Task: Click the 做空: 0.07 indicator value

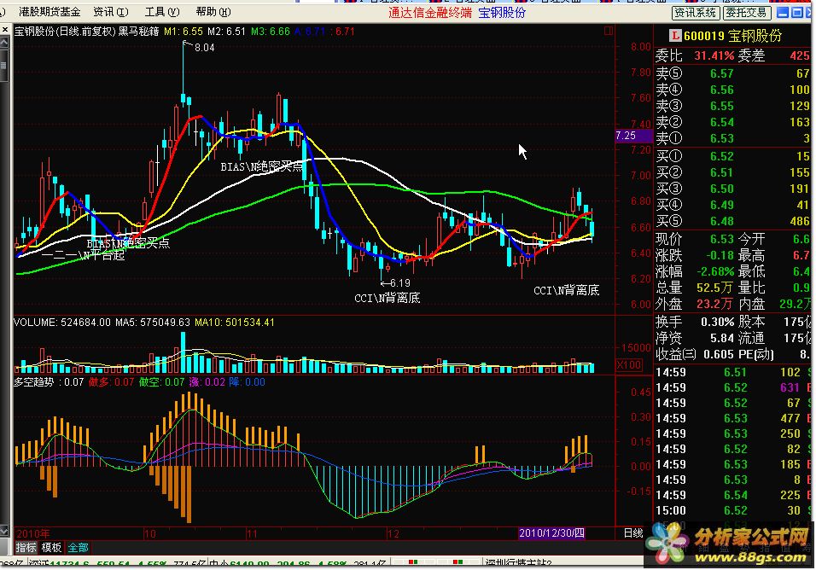Action: 161,382
